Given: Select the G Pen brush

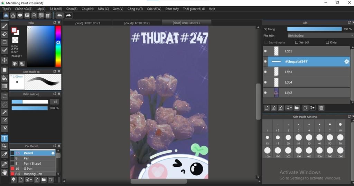Looking at the screenshot, I should [28, 169].
